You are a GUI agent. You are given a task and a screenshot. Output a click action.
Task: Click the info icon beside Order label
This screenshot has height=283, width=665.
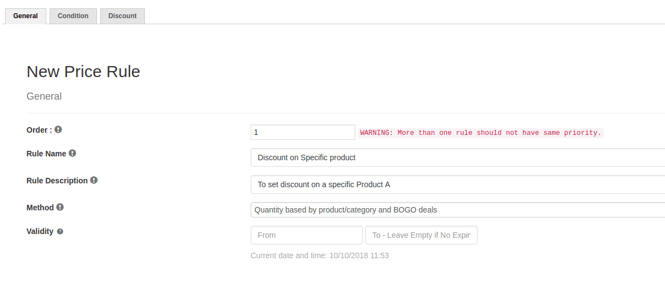pyautogui.click(x=58, y=130)
